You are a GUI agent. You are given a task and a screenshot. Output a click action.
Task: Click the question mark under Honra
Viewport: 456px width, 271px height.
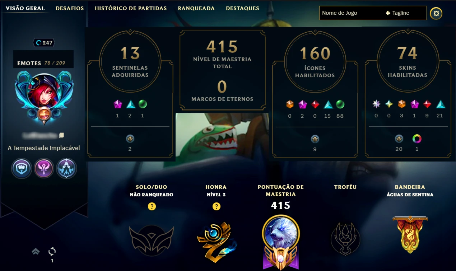coord(216,206)
